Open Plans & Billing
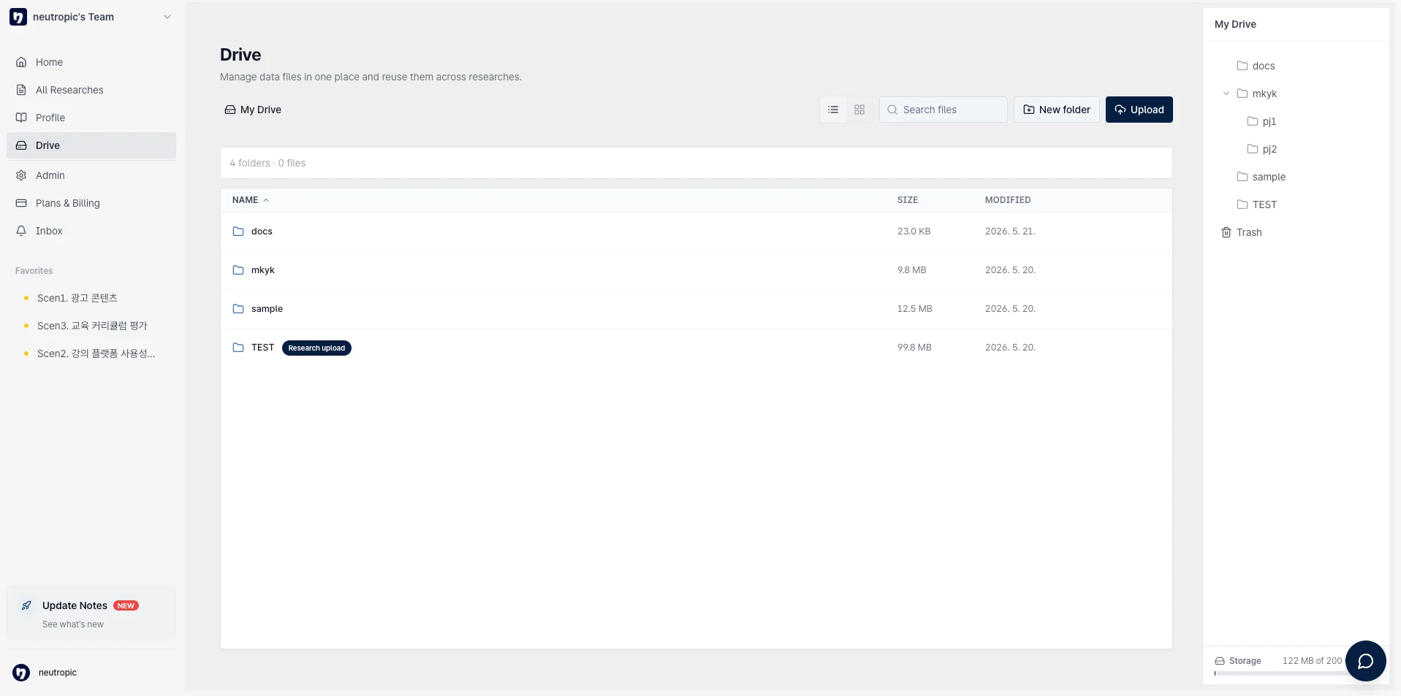1401x696 pixels. 91,203
